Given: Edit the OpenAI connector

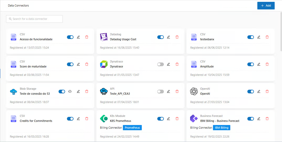Looking at the screenshot, I should click(x=259, y=92).
